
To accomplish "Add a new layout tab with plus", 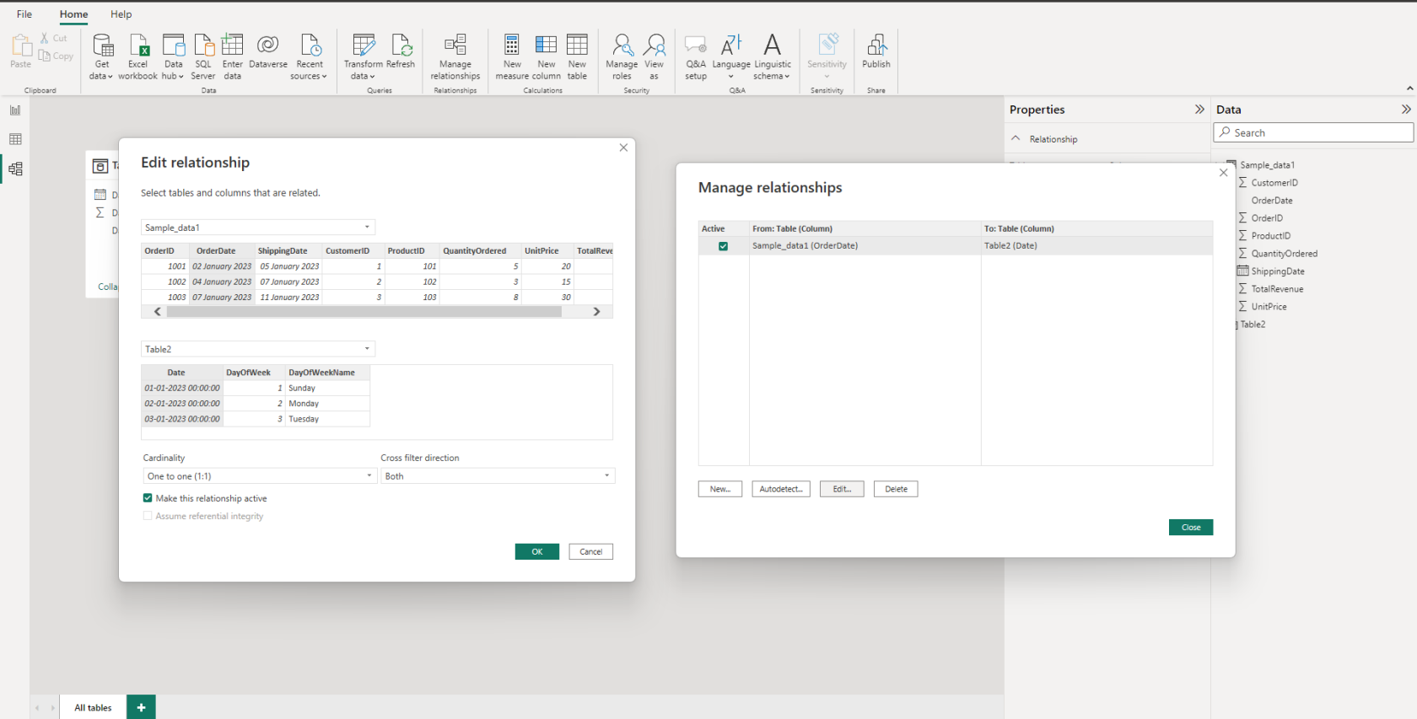I will [x=141, y=707].
